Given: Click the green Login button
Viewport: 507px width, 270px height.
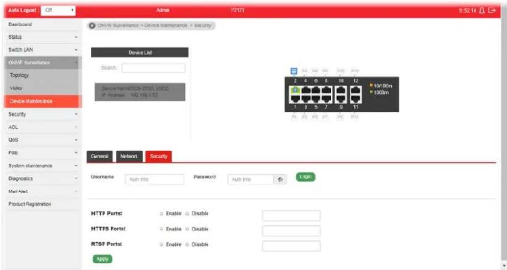Looking at the screenshot, I should point(305,177).
